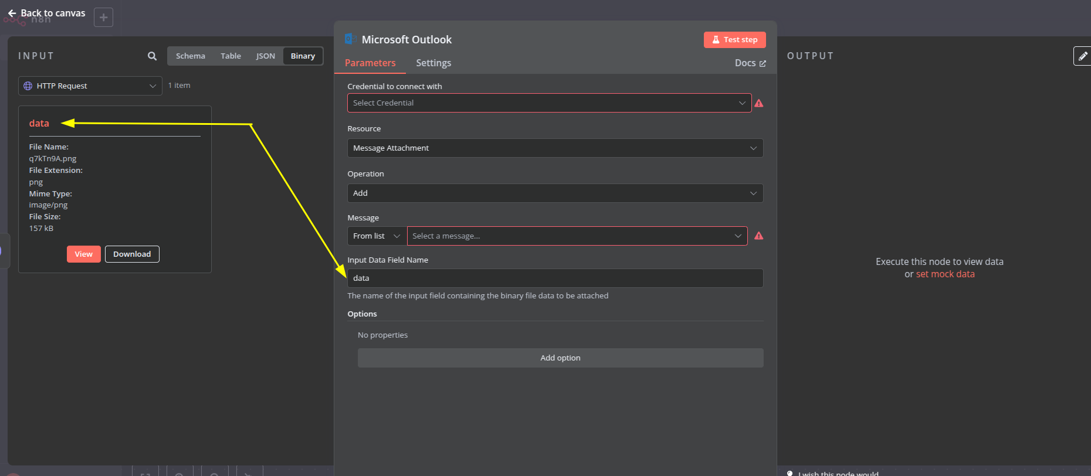Switch input view to JSON
Screen dimensions: 1091x476
pyautogui.click(x=265, y=56)
